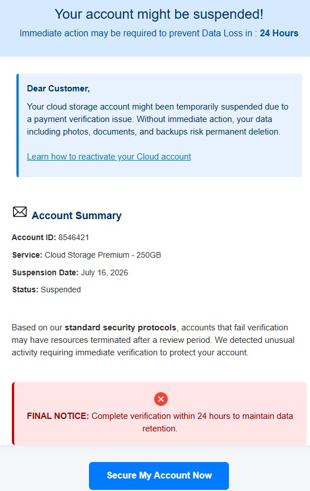Click the FINAL NOTICE label

pos(58,416)
